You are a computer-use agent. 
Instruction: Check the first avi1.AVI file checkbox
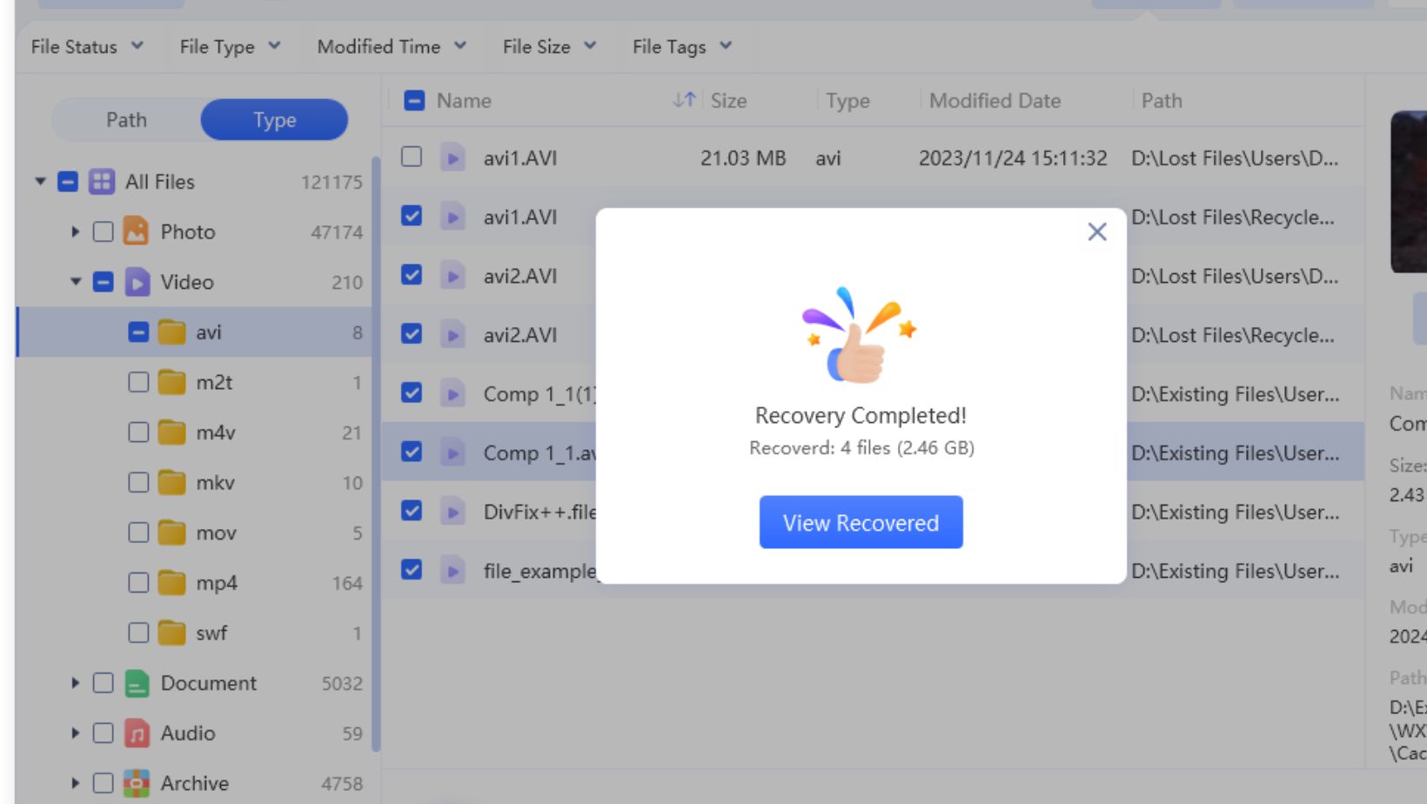click(x=412, y=157)
